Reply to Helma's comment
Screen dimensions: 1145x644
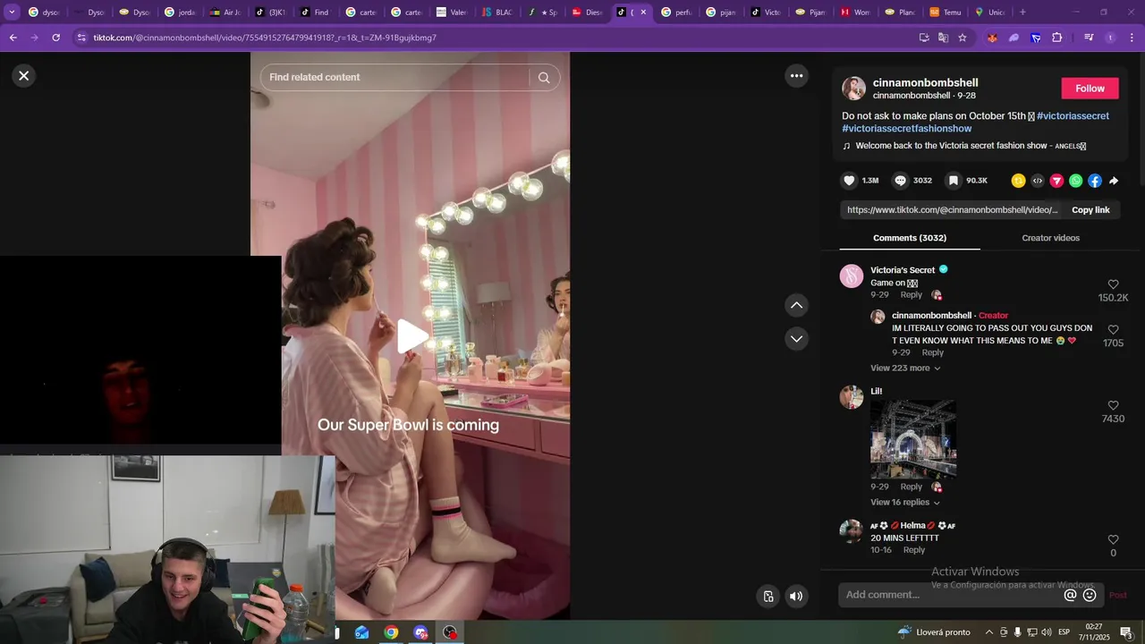[x=913, y=550]
